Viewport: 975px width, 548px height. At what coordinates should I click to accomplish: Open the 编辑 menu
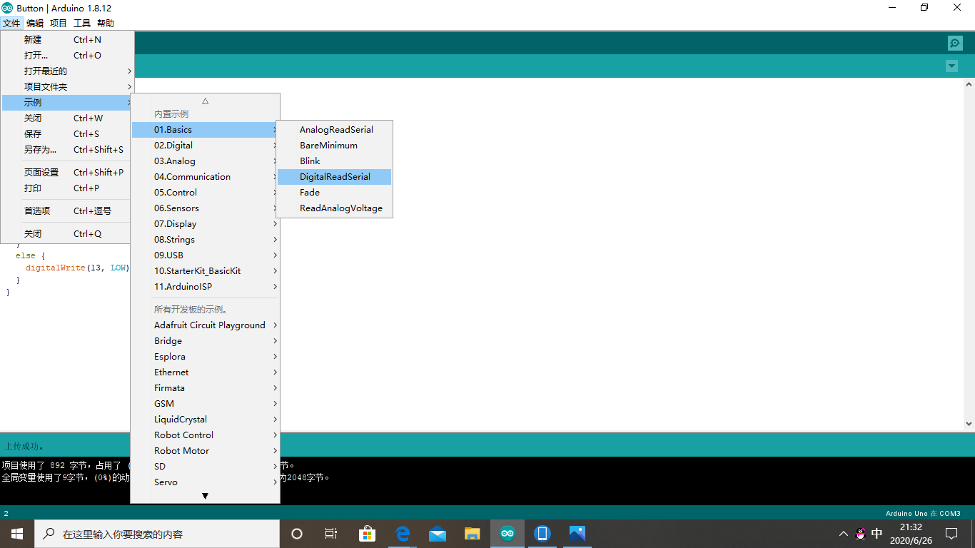pyautogui.click(x=35, y=23)
